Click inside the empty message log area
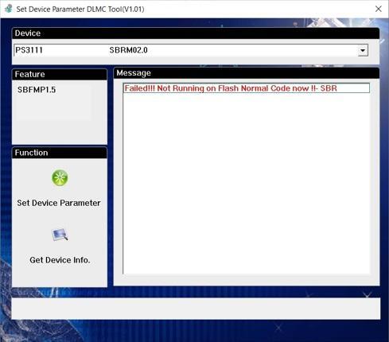Viewport: 389px width, 342px height. tap(246, 183)
